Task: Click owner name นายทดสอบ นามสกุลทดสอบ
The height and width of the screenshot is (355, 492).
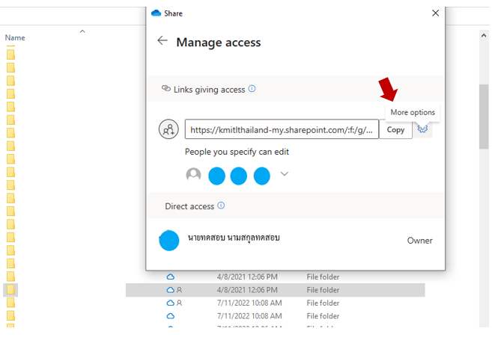Action: (234, 238)
